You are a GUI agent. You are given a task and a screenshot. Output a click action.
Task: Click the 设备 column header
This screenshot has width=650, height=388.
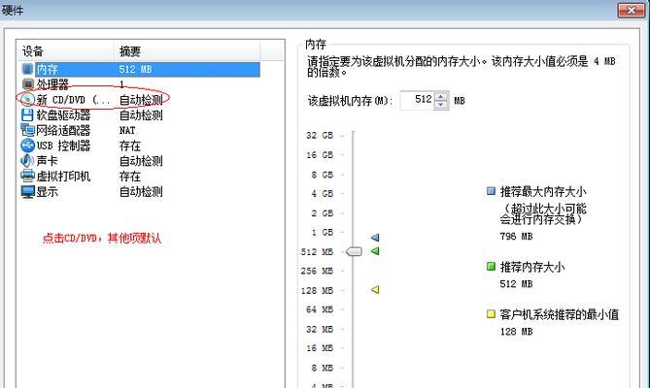[65, 50]
